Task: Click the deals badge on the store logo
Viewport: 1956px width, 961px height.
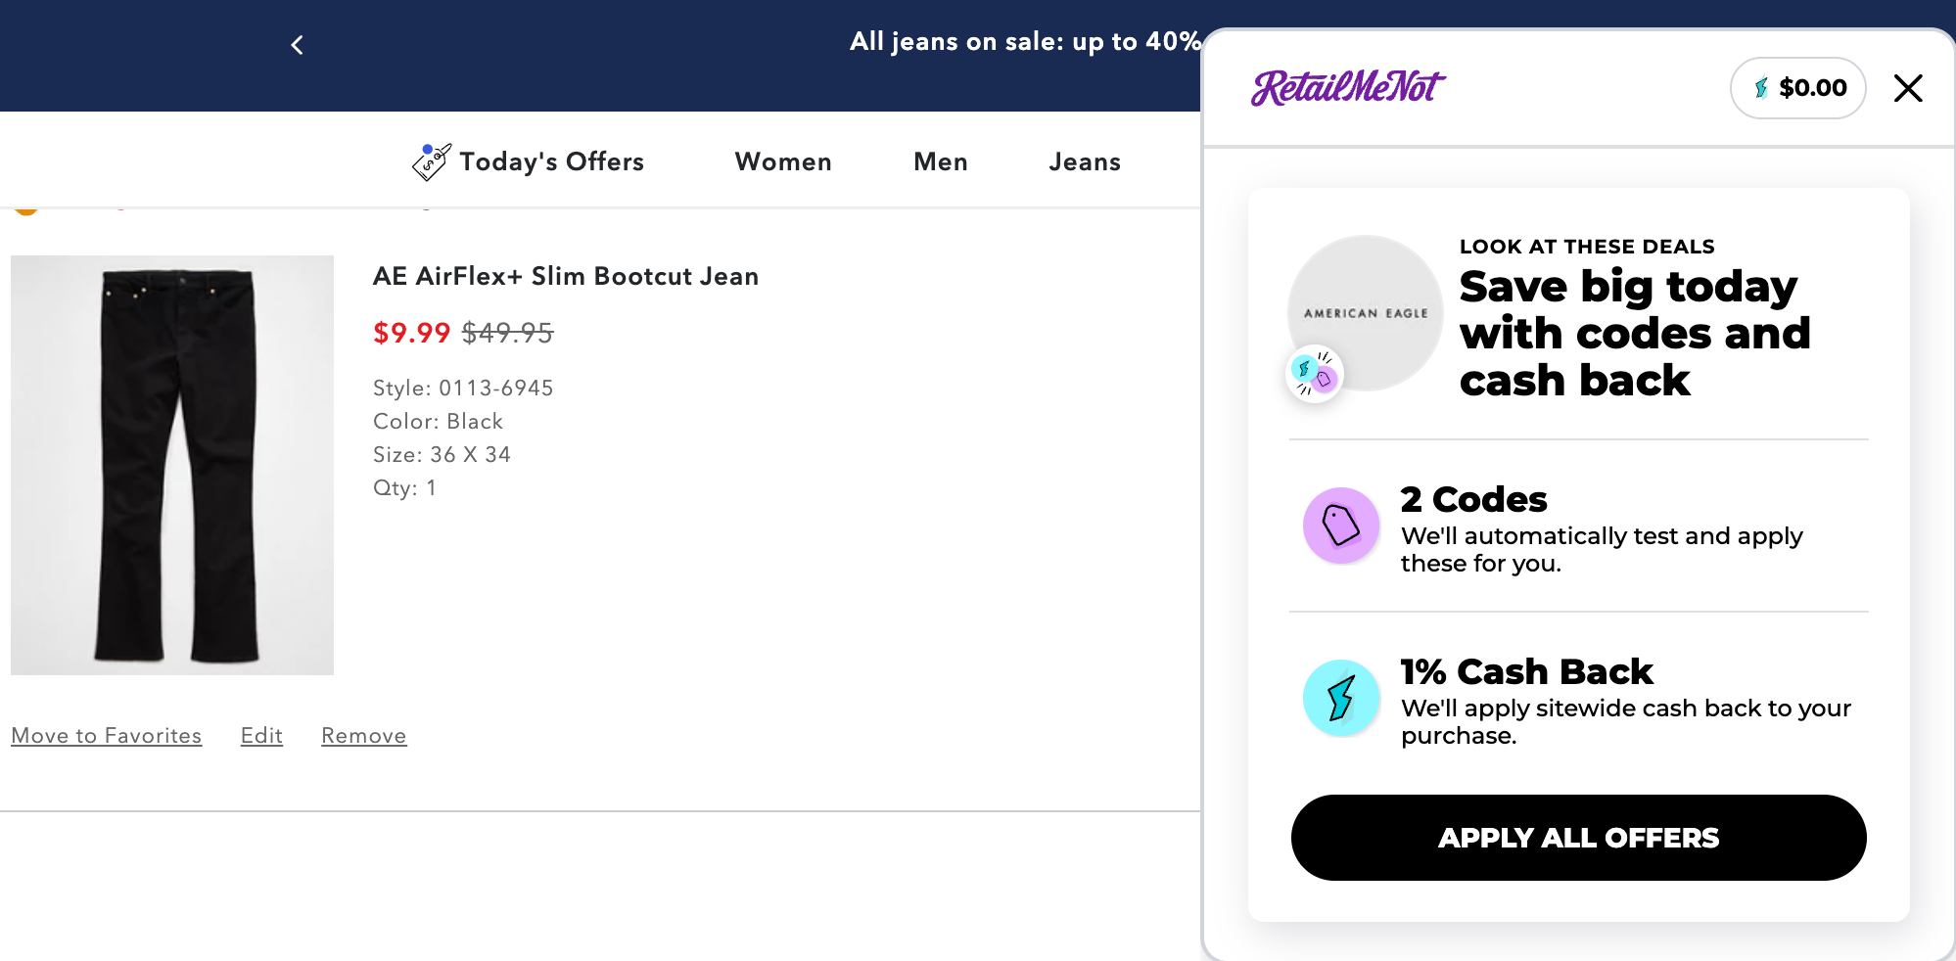Action: 1314,374
